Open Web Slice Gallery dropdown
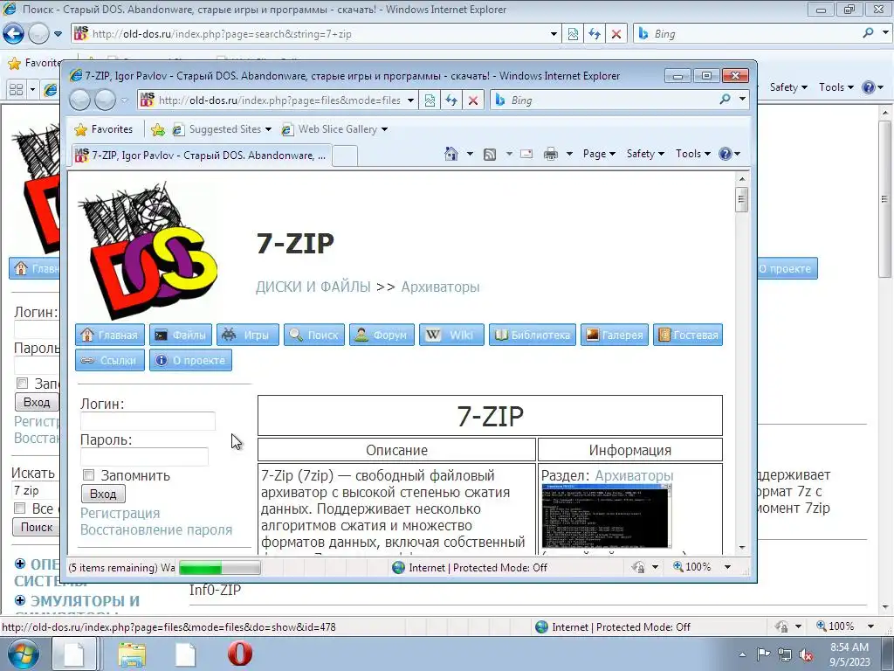The width and height of the screenshot is (894, 671). click(384, 129)
